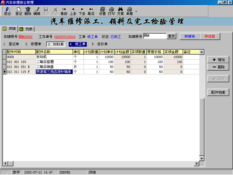Click the unit cell 片
Image resolution: width=233 pixels, height=175 pixels.
[x=78, y=67]
